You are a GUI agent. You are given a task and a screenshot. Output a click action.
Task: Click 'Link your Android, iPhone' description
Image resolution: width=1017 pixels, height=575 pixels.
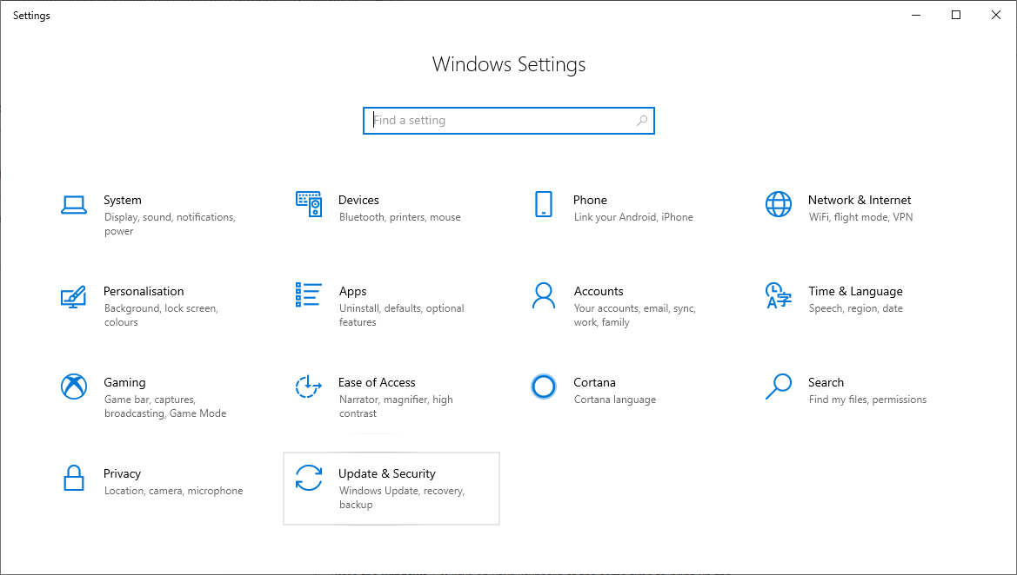[633, 217]
